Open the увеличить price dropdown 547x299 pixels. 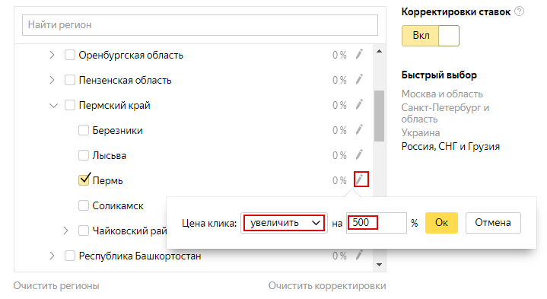pyautogui.click(x=284, y=223)
